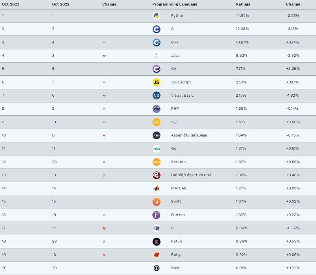Select the Rust logo icon
This screenshot has width=316, height=275.
click(156, 268)
